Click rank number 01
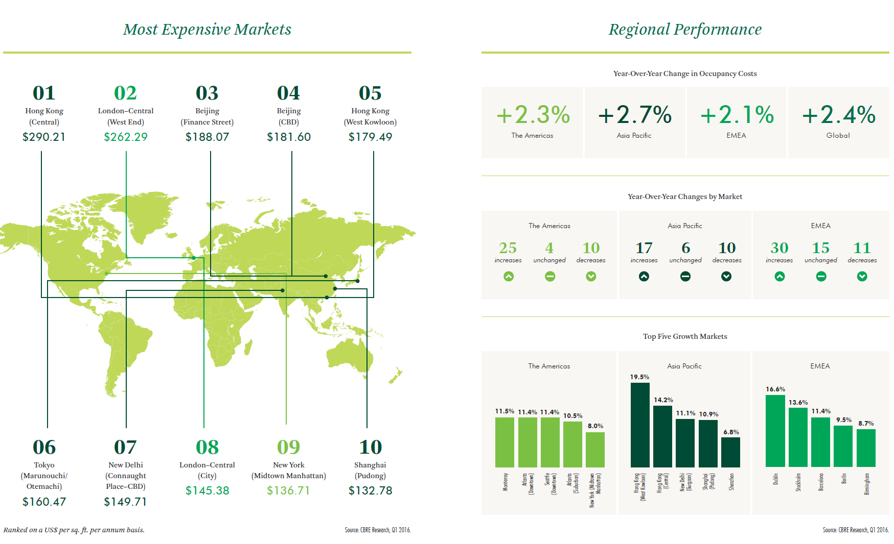 [x=44, y=93]
